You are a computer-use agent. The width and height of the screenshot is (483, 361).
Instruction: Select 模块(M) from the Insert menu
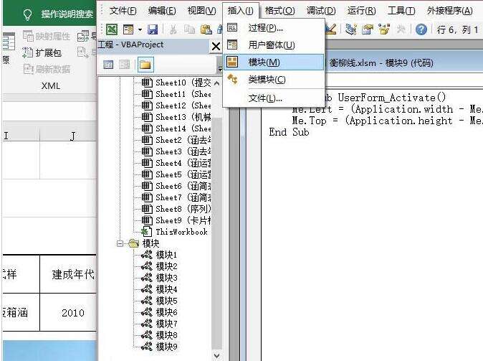point(264,62)
